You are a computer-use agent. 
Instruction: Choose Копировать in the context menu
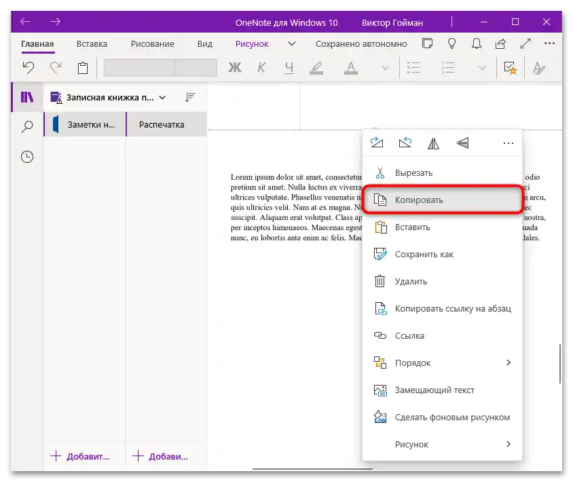click(x=442, y=200)
